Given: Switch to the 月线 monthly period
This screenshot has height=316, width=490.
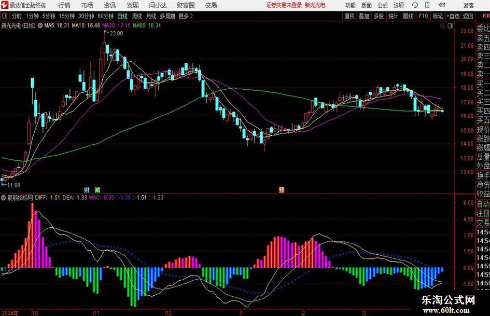Looking at the screenshot, I should coord(151,16).
